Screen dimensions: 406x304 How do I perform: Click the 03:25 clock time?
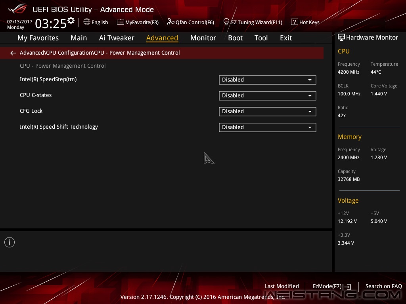(51, 23)
